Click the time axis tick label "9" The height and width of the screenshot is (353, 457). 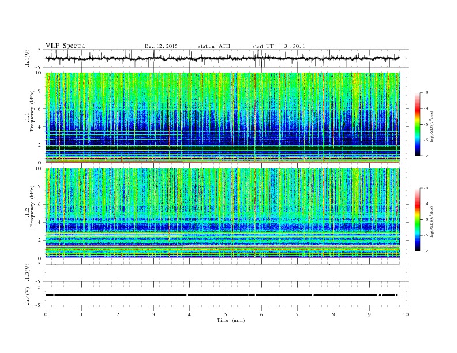[369, 314]
